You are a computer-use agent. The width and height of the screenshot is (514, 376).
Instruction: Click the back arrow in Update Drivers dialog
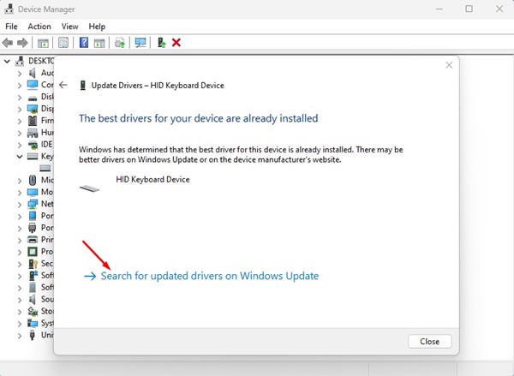click(x=63, y=86)
